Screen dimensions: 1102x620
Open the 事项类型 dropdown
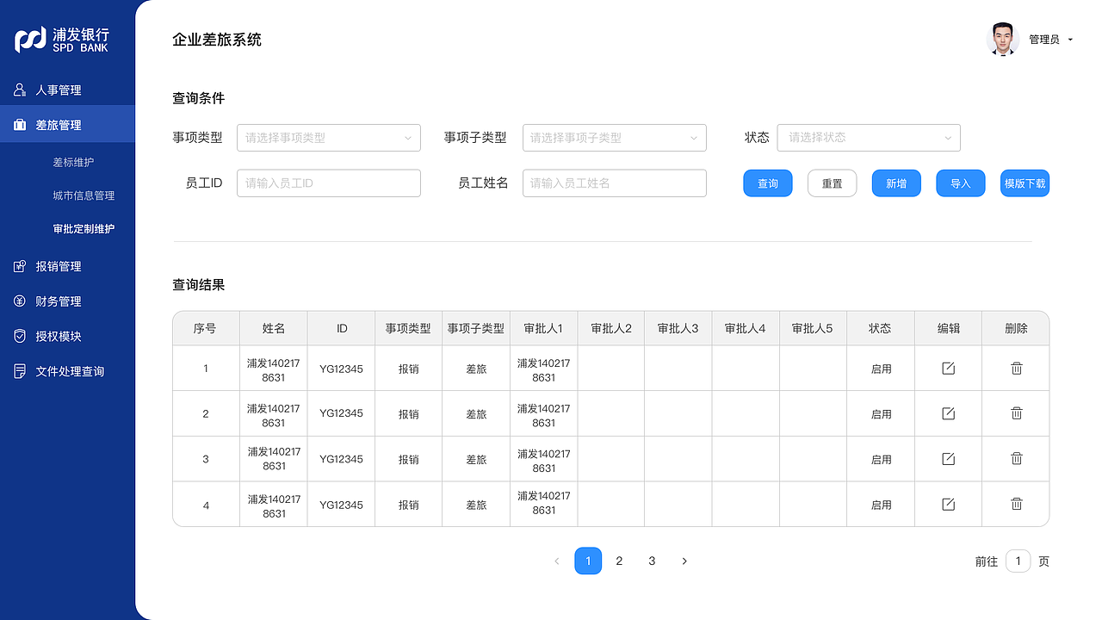pos(329,138)
